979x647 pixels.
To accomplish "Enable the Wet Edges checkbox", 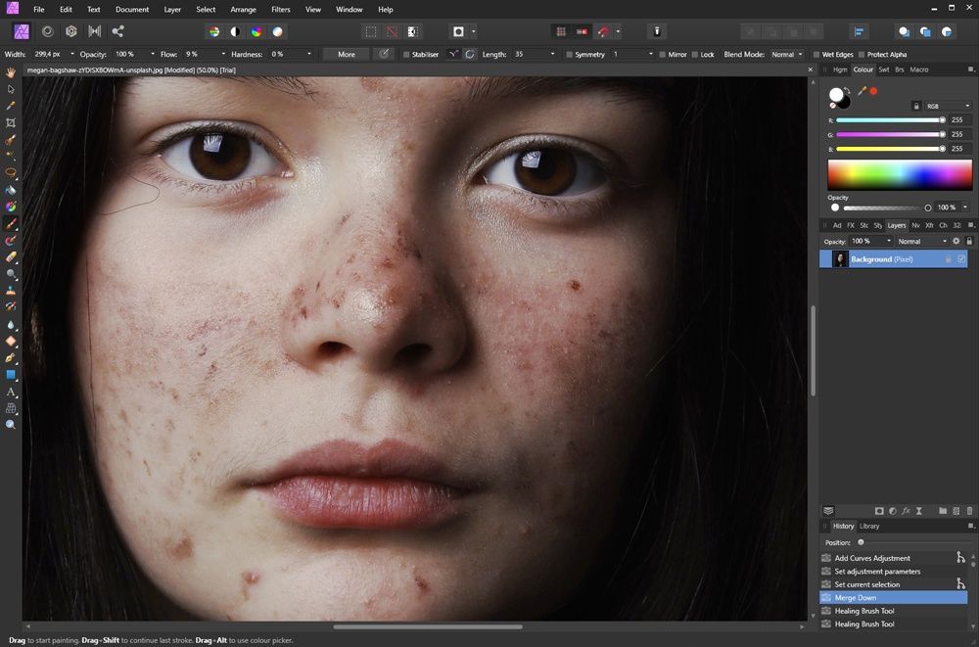I will pos(816,55).
